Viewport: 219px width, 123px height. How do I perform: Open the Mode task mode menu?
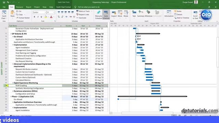point(126,14)
